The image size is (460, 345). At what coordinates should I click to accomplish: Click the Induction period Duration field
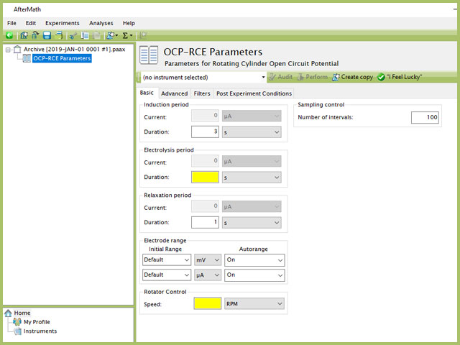(205, 132)
